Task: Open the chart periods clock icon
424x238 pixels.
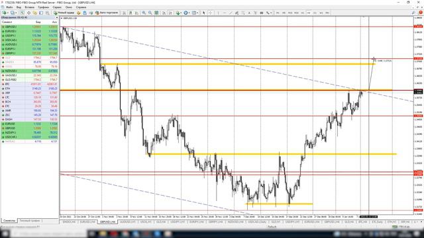Action: pos(185,13)
